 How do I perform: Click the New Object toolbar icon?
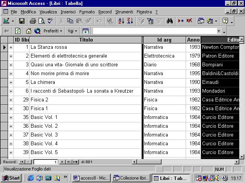[210, 21]
